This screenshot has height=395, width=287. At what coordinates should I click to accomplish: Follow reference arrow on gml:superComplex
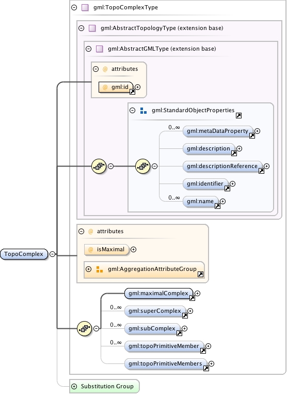click(185, 316)
